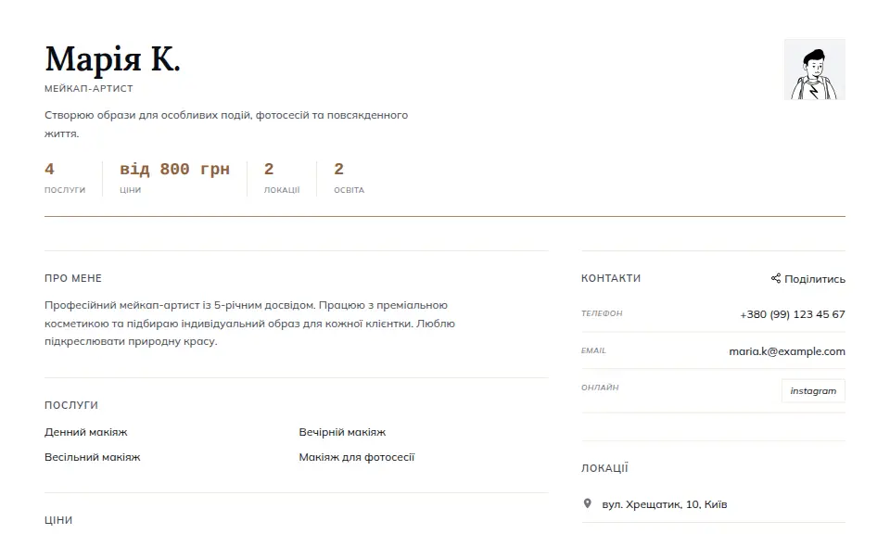Viewport: 890px width, 534px height.
Task: Click the Вечірній макіяж service
Action: coord(342,432)
